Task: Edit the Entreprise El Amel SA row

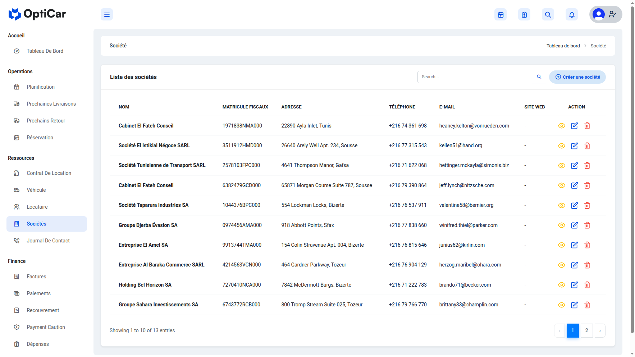Action: pyautogui.click(x=575, y=245)
